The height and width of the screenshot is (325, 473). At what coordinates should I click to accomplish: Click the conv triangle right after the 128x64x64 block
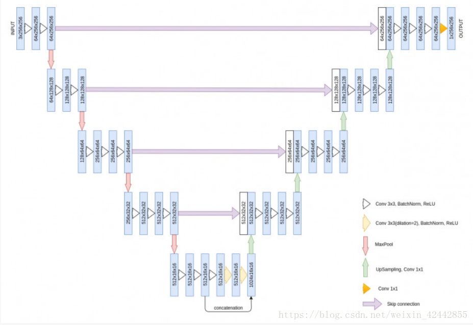point(90,152)
